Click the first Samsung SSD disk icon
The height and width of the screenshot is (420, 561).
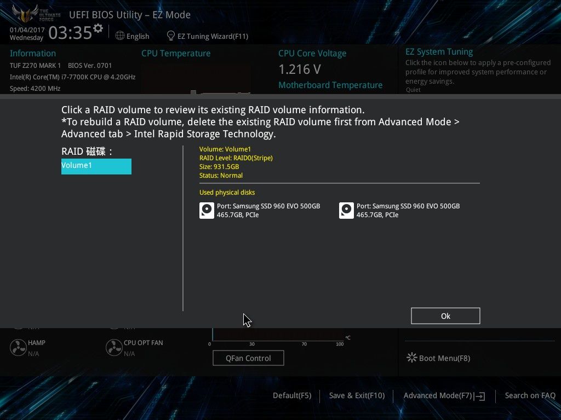pyautogui.click(x=207, y=211)
